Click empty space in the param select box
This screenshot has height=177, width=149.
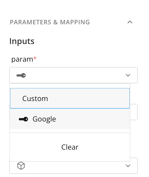pos(74,75)
